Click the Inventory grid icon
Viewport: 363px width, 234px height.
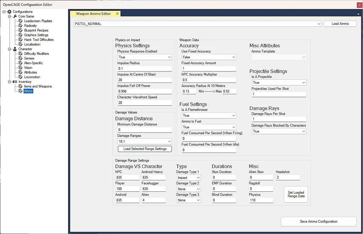(x=15, y=82)
